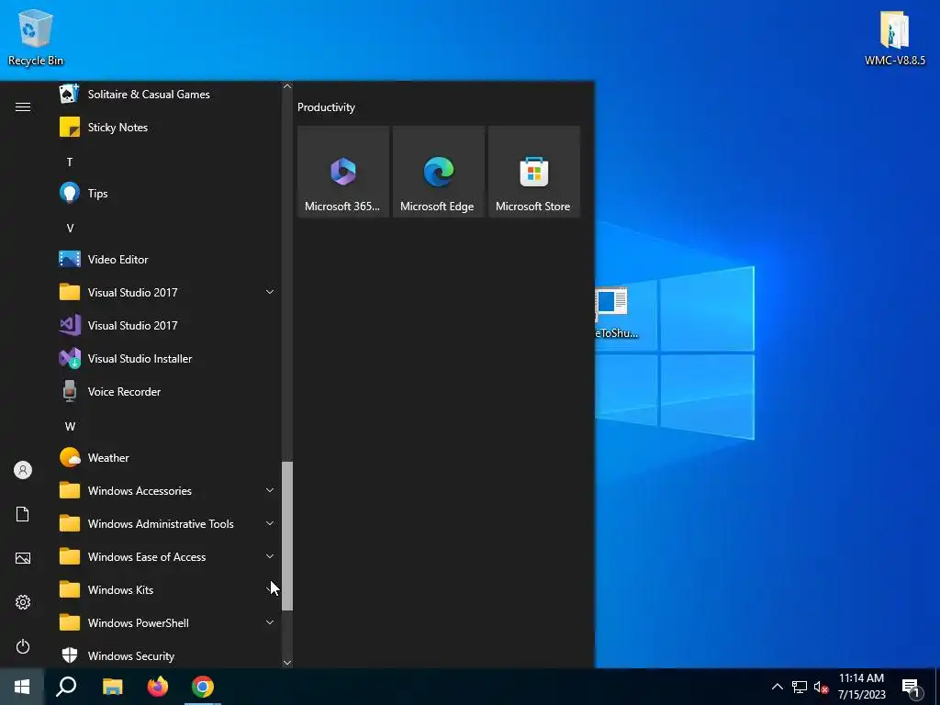
Task: Open File Explorer from the taskbar
Action: (x=112, y=687)
